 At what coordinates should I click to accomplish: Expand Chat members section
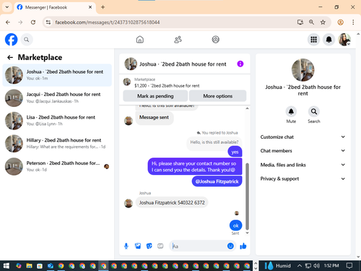pos(303,150)
